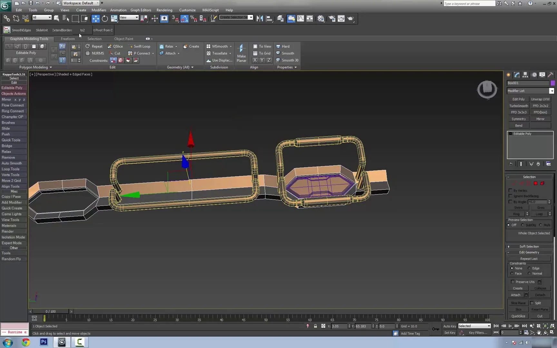Click the Swift Loop tool
This screenshot has height=348, width=557.
tap(139, 46)
